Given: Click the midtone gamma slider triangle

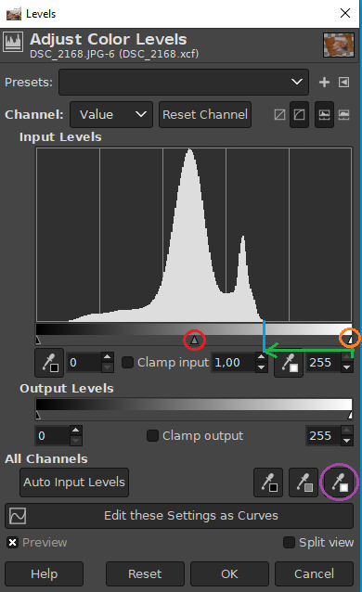Looking at the screenshot, I should tap(194, 340).
